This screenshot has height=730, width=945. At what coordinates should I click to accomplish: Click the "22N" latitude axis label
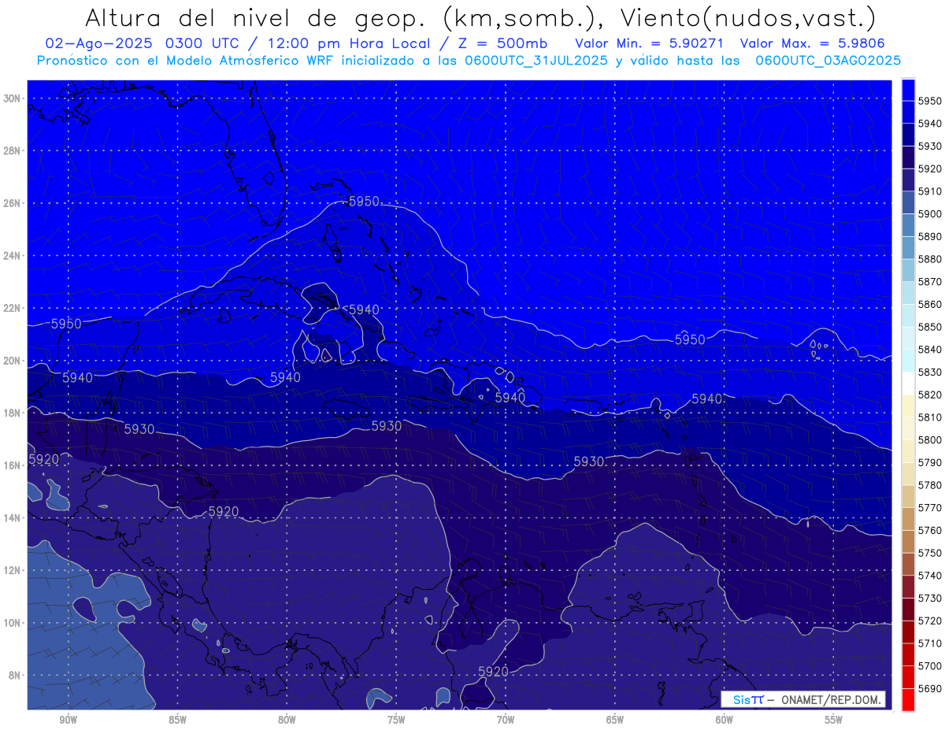click(12, 308)
